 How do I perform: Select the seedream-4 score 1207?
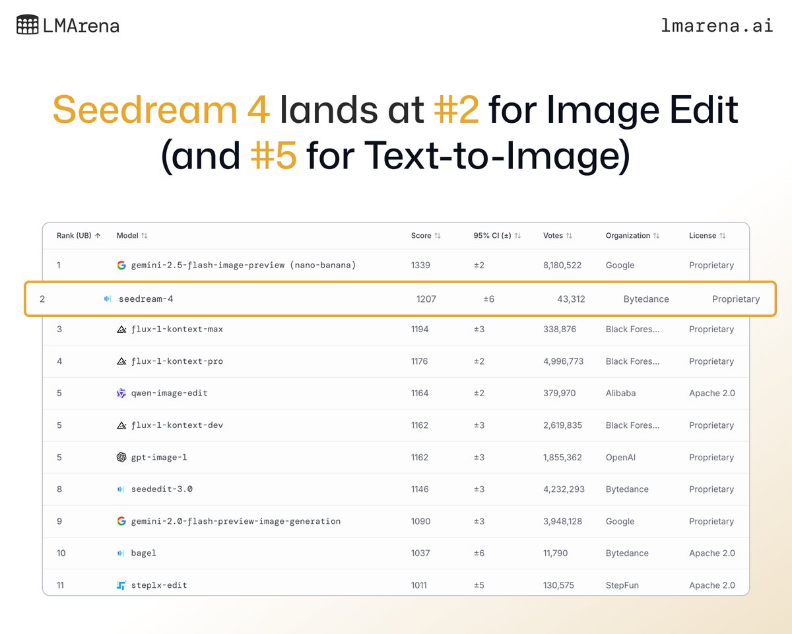[x=426, y=299]
